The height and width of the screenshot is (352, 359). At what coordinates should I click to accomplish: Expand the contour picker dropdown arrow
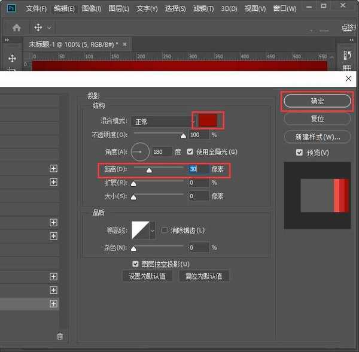click(153, 230)
